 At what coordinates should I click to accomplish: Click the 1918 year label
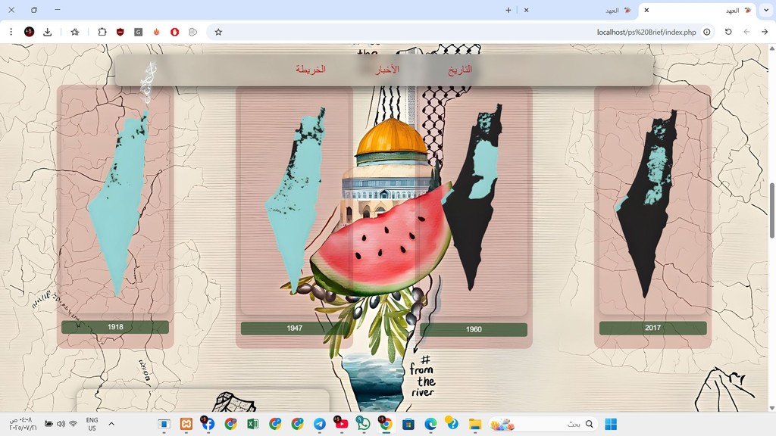(115, 327)
